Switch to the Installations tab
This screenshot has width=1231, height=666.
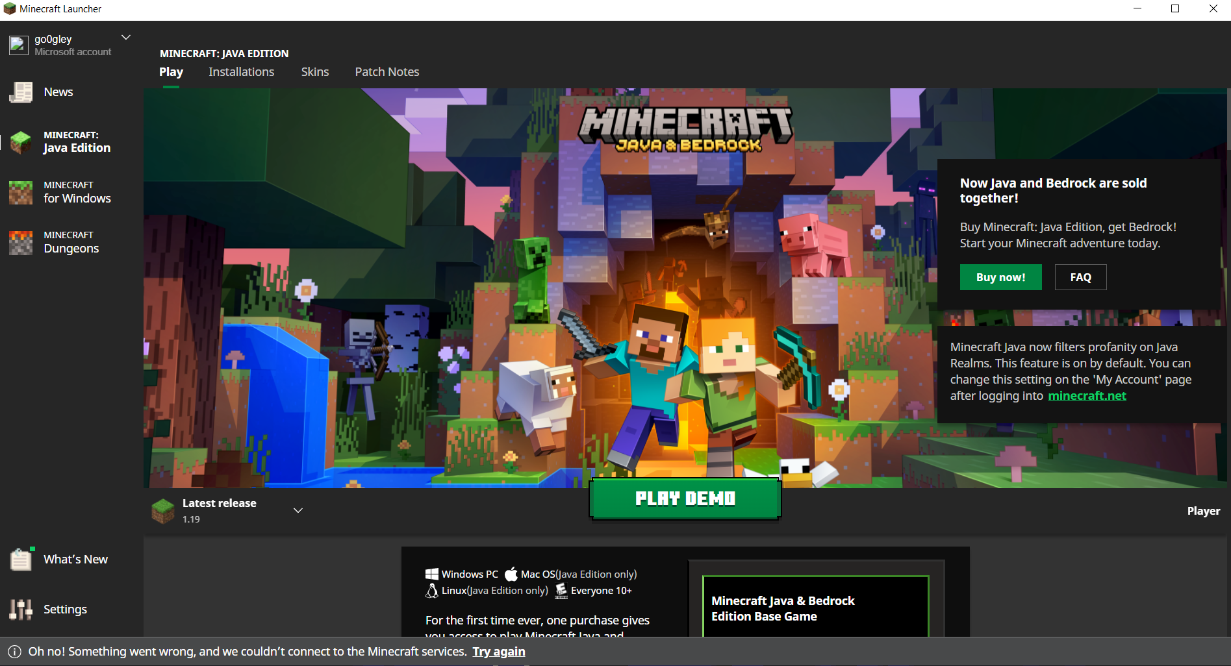[x=241, y=72]
